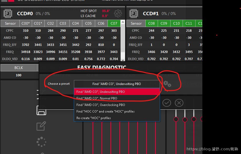Image resolution: width=241 pixels, height=154 pixels.
Task: Click FREQ value 34918 for C00
Action: coord(26,52)
